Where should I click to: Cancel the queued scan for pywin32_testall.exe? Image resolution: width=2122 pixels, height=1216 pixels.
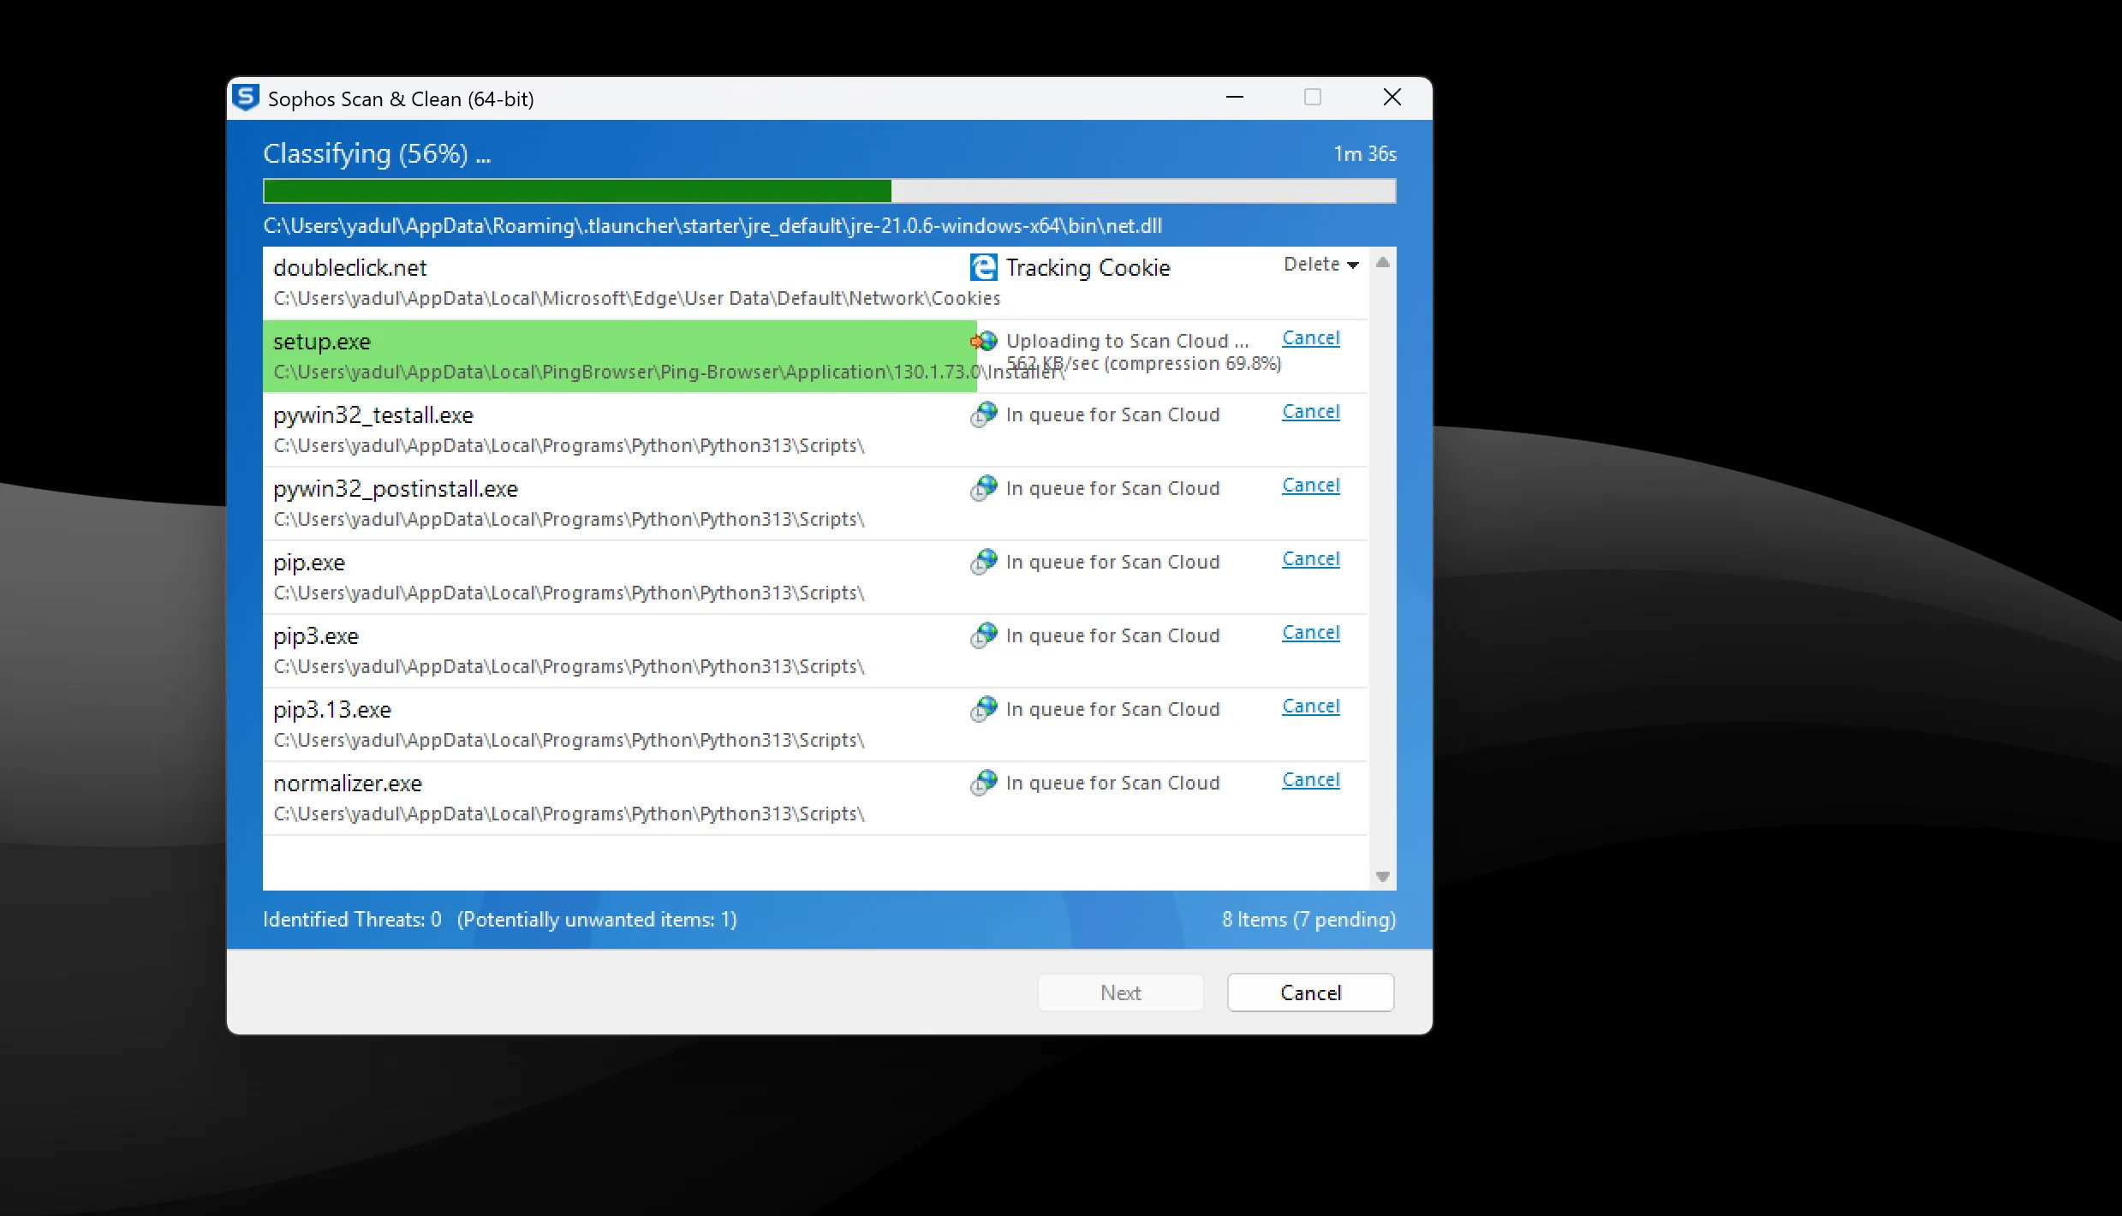[1309, 411]
